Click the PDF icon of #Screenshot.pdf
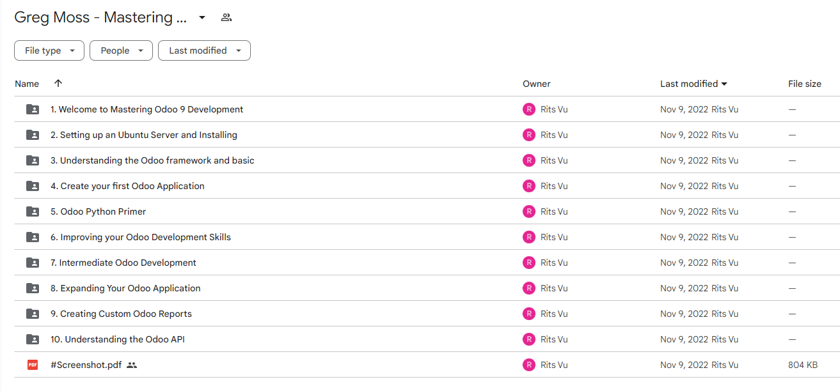 [33, 365]
